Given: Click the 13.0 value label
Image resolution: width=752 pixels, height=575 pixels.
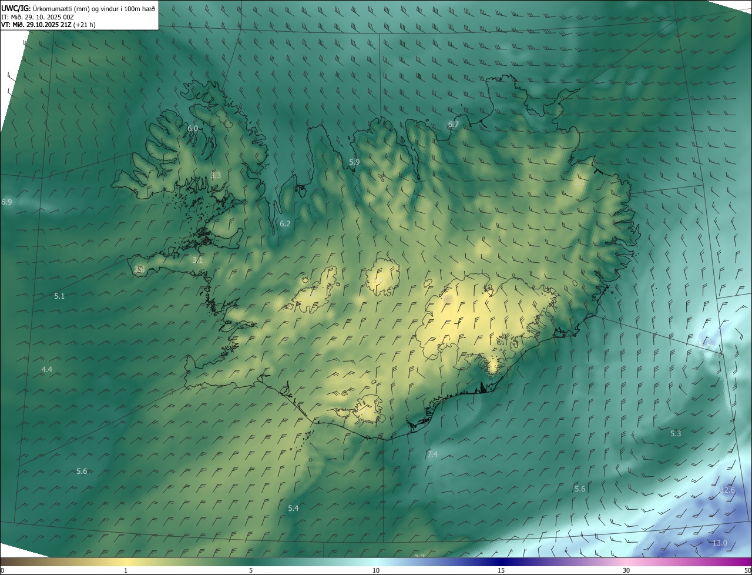Looking at the screenshot, I should pos(720,543).
